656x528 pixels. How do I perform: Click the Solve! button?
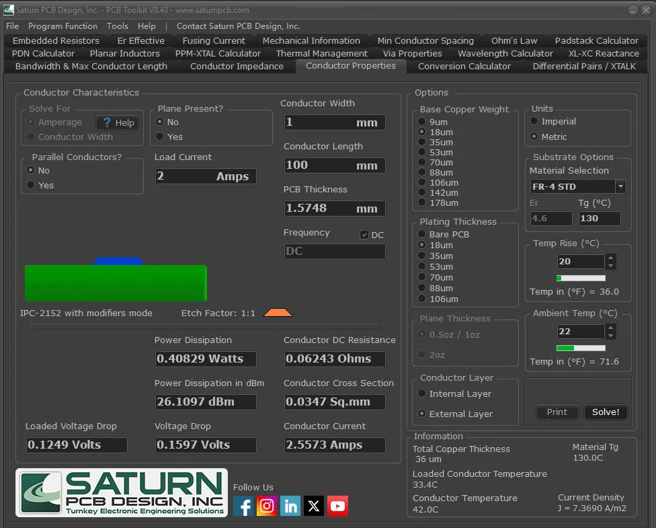coord(606,412)
